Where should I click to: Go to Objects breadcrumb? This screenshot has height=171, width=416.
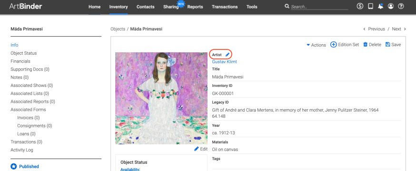tap(118, 29)
